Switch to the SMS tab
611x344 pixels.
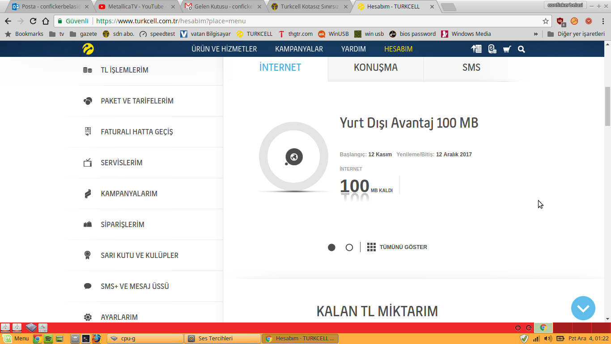click(471, 68)
